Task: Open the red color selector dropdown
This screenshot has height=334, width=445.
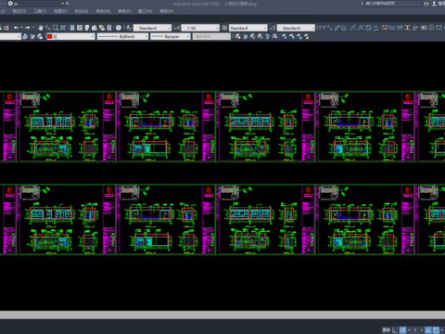Action: pos(70,36)
